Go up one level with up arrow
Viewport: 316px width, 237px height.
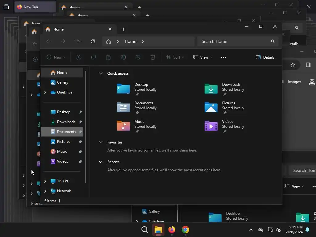(x=78, y=41)
